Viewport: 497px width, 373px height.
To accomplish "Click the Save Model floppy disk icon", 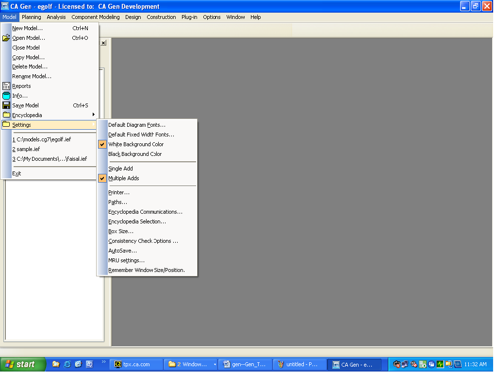I will coord(6,105).
